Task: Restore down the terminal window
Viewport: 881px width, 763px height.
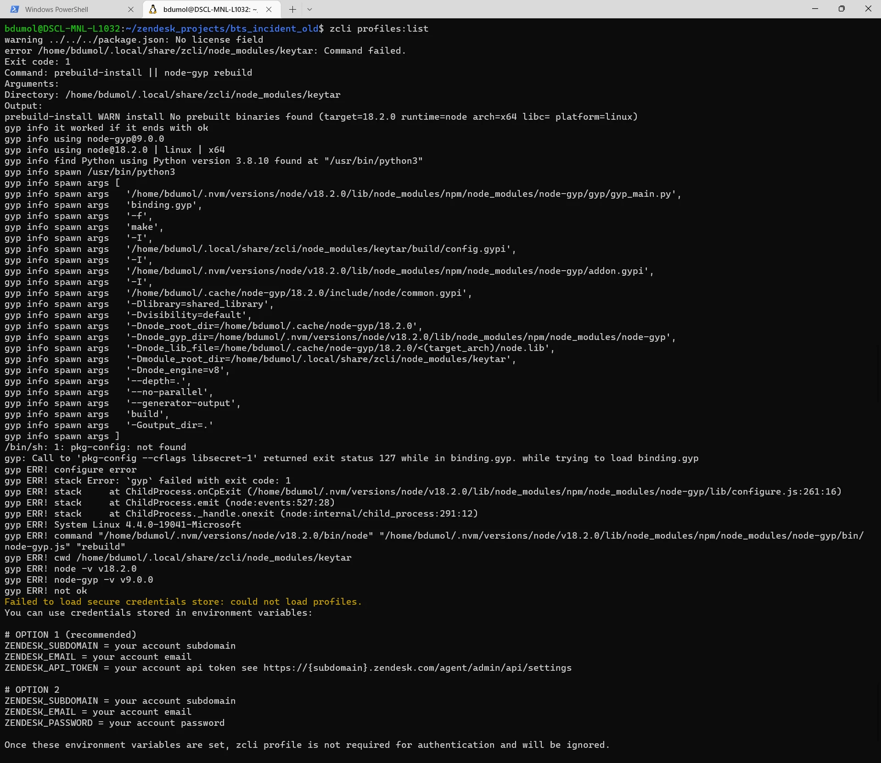Action: coord(842,9)
